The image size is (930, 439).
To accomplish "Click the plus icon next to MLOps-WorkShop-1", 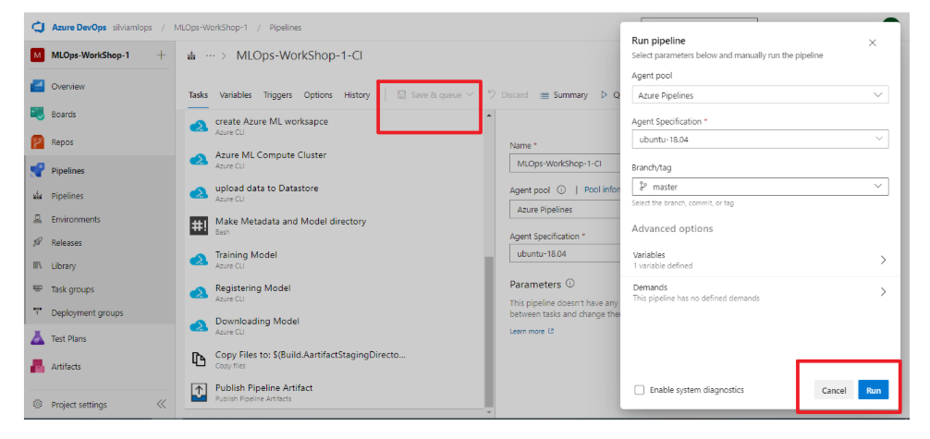I will click(161, 55).
